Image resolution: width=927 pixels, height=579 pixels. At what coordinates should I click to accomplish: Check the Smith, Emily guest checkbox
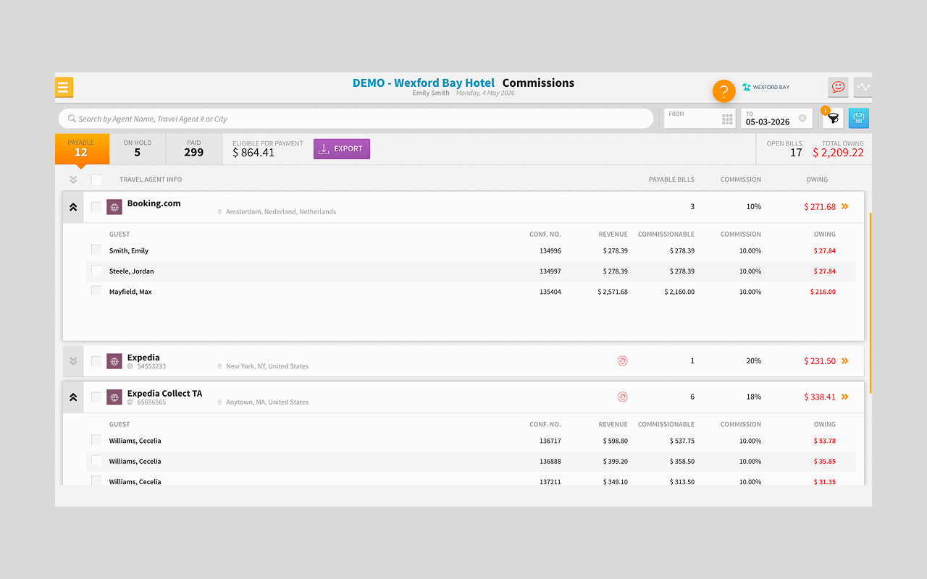pyautogui.click(x=96, y=250)
